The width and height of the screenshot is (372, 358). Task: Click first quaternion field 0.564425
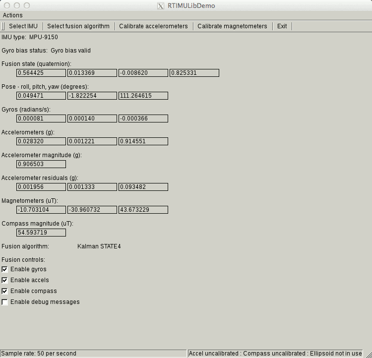click(41, 73)
